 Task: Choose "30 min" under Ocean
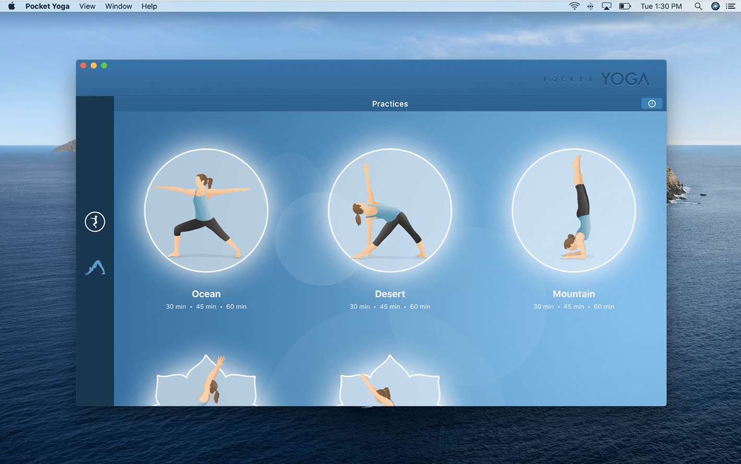176,307
